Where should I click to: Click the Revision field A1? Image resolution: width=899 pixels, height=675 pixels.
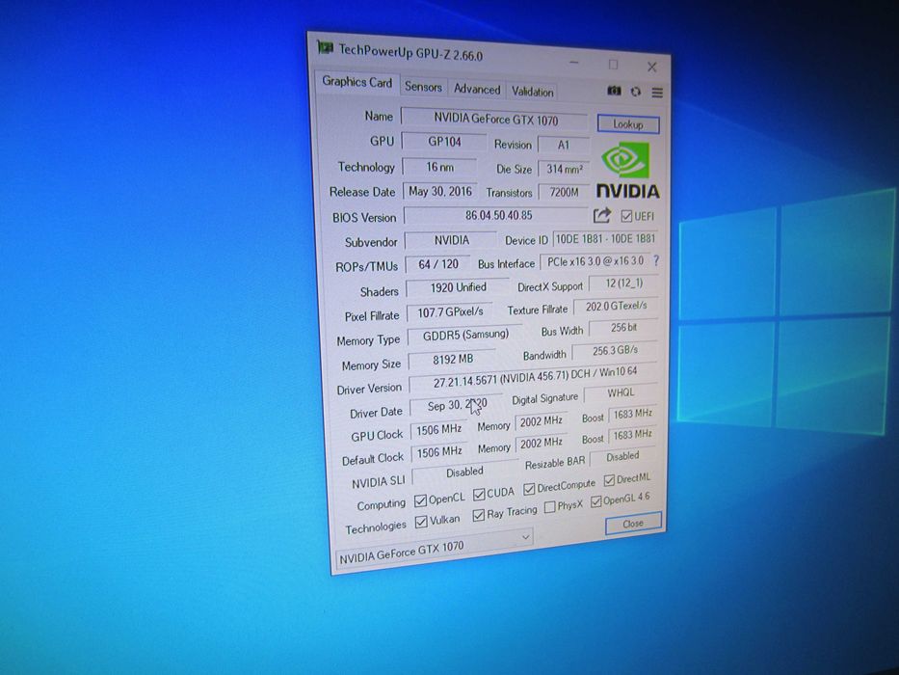click(564, 146)
